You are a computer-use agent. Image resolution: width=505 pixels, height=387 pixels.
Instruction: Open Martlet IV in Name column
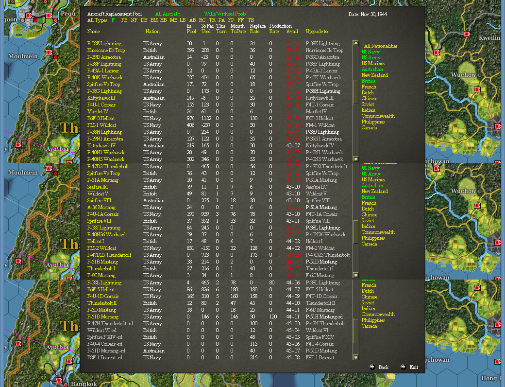click(x=98, y=111)
